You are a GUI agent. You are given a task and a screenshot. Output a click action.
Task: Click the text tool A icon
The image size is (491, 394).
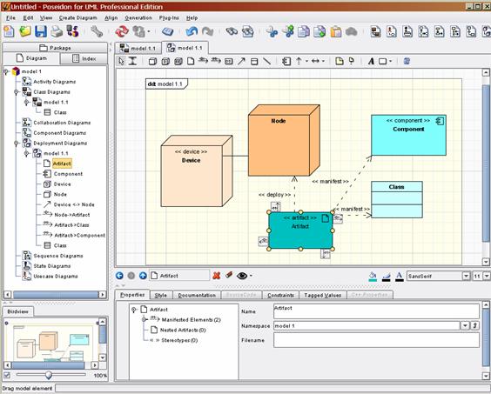coord(371,62)
